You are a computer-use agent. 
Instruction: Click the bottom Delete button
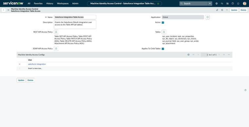point(30,80)
